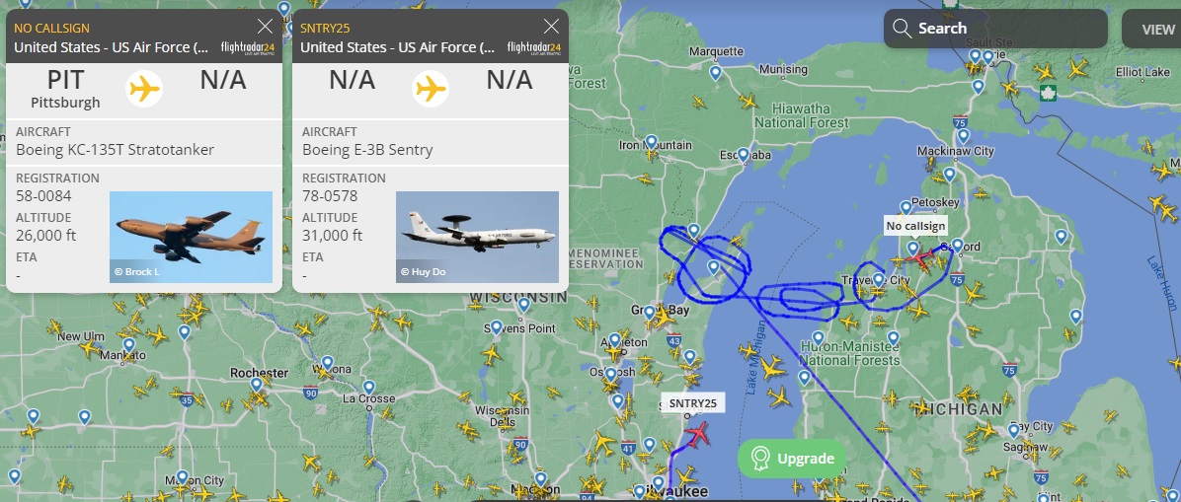
Task: Click the PIT Pittsburgh origin airport
Action: [x=65, y=89]
